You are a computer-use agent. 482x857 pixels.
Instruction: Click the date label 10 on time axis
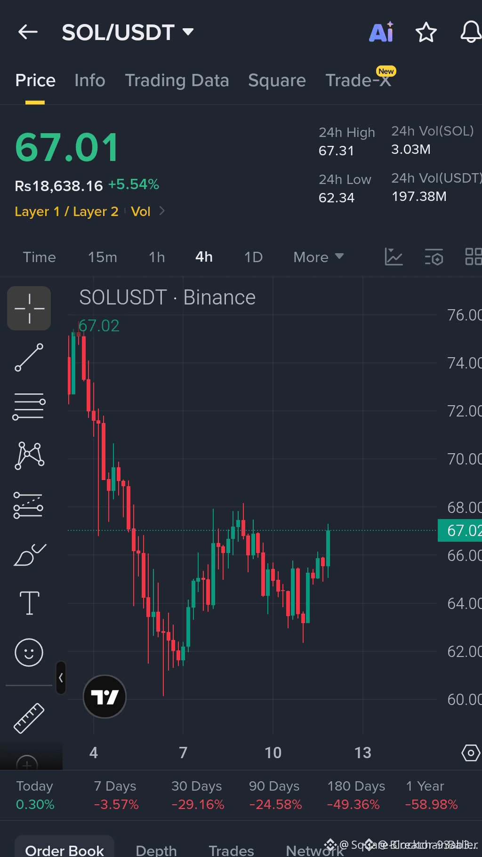click(x=273, y=753)
